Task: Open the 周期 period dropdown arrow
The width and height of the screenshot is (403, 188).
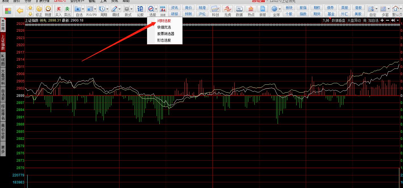Action: [107, 9]
